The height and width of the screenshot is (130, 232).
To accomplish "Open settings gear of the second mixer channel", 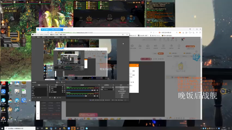I will pyautogui.click(x=98, y=96).
